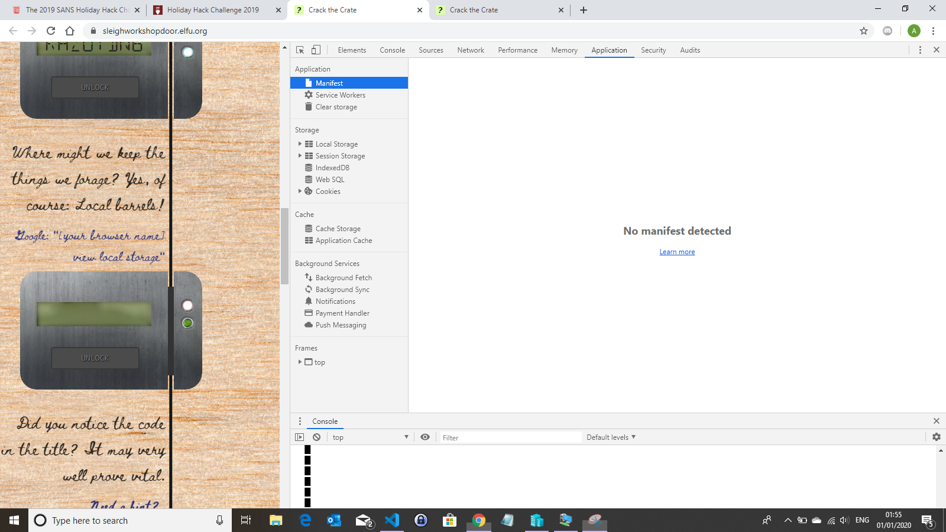Open Background Fetch service
Viewport: 946px width, 532px height.
click(344, 278)
